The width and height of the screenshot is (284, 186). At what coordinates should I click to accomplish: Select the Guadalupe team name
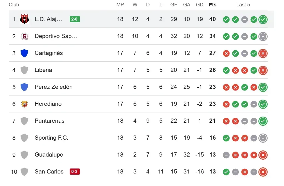click(x=49, y=155)
